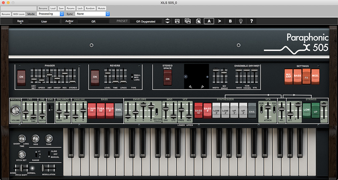The width and height of the screenshot is (338, 180).
Task: Select the synthesizer Bass 16' tab
Action: click(198, 110)
